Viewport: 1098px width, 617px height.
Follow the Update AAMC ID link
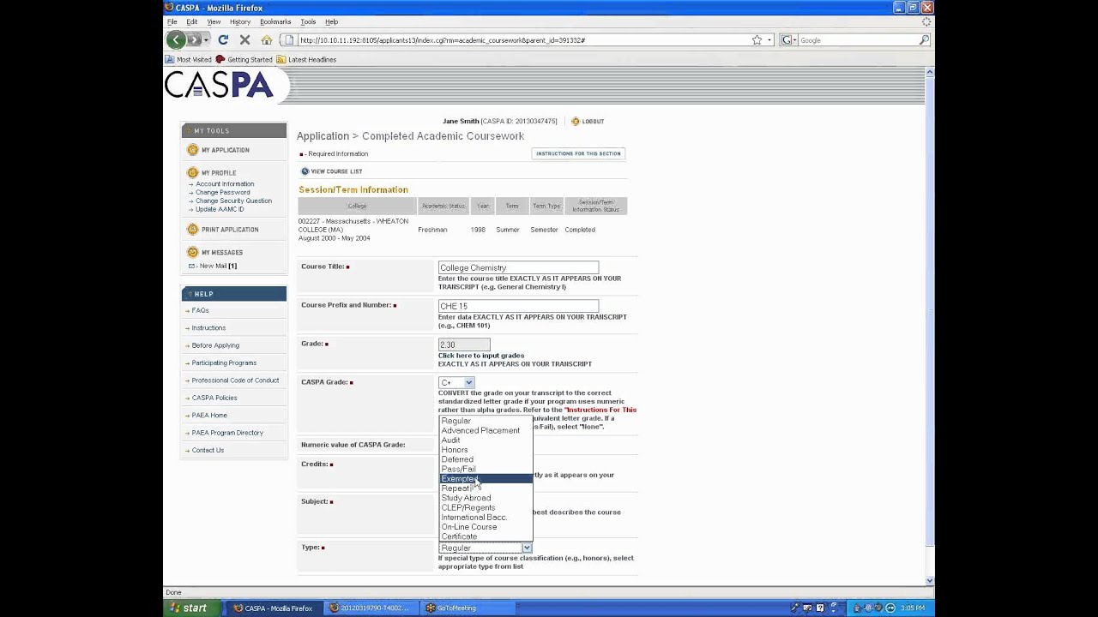coord(220,210)
